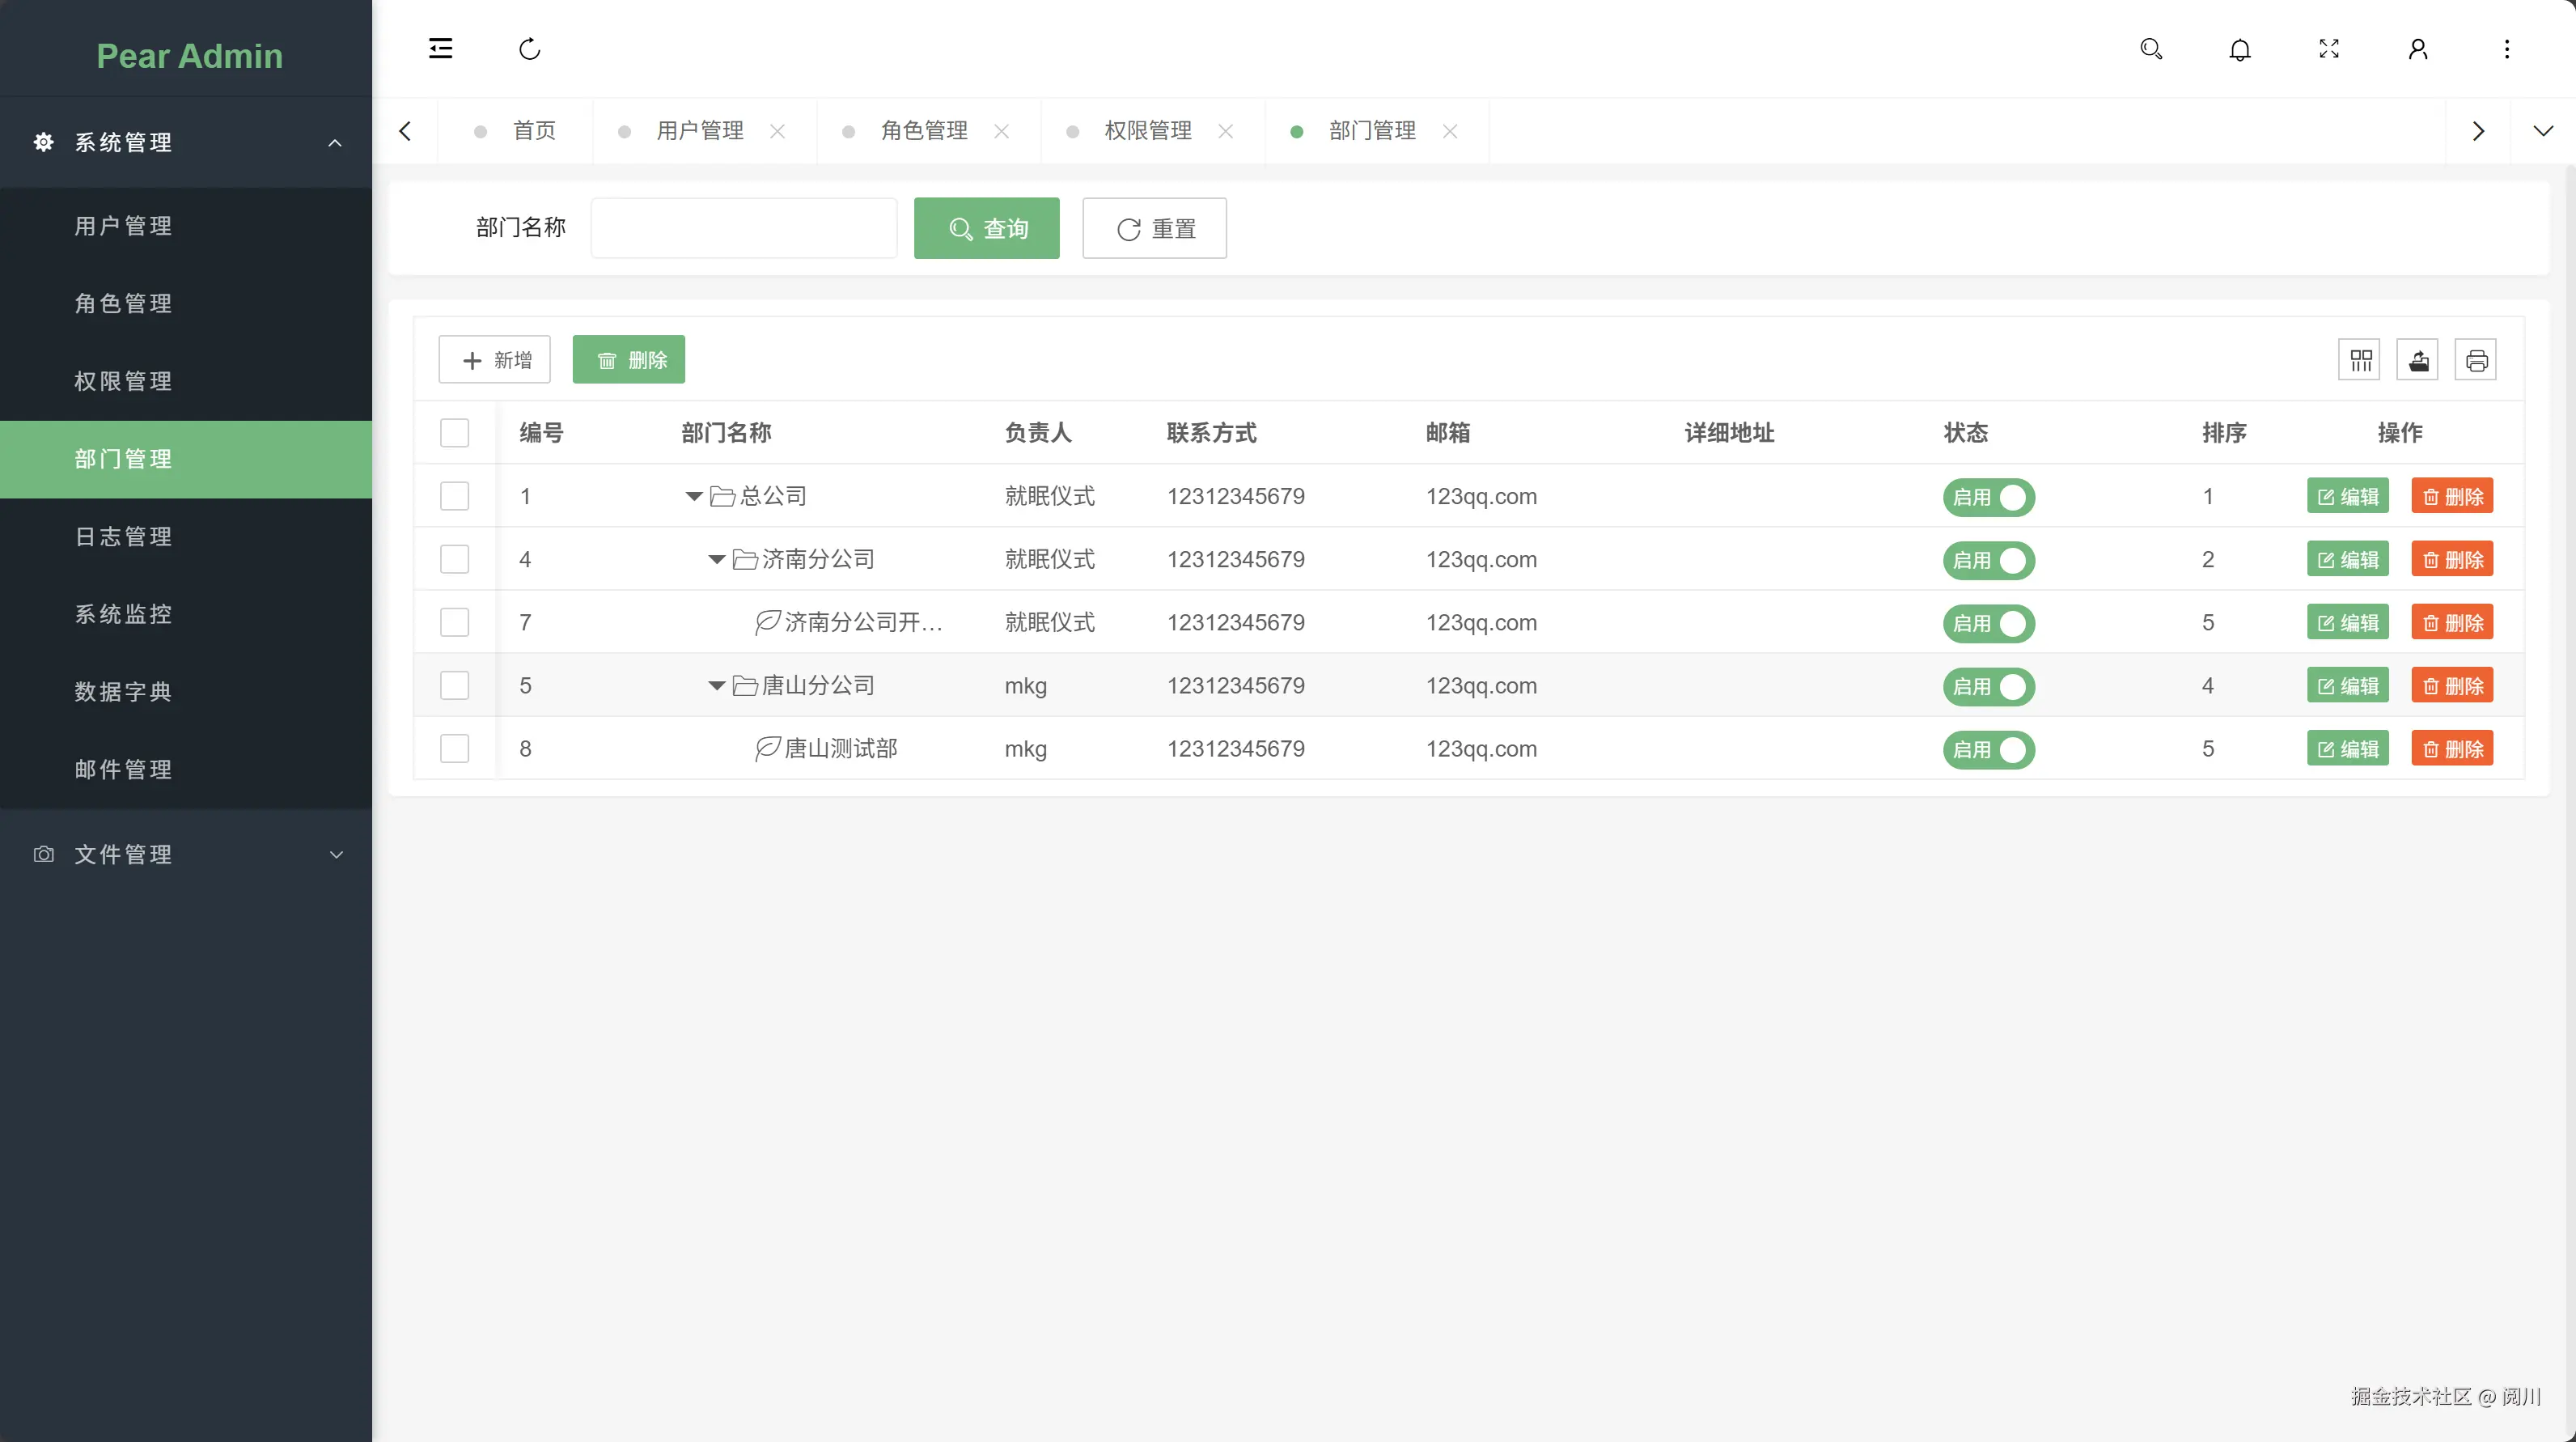This screenshot has height=1442, width=2576.
Task: Click 编辑 for 唐山分公司 row
Action: click(2347, 686)
